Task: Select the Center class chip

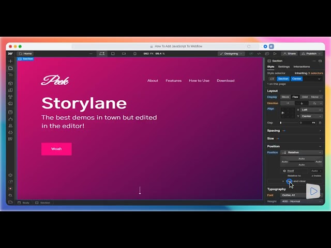Action: tap(296, 79)
